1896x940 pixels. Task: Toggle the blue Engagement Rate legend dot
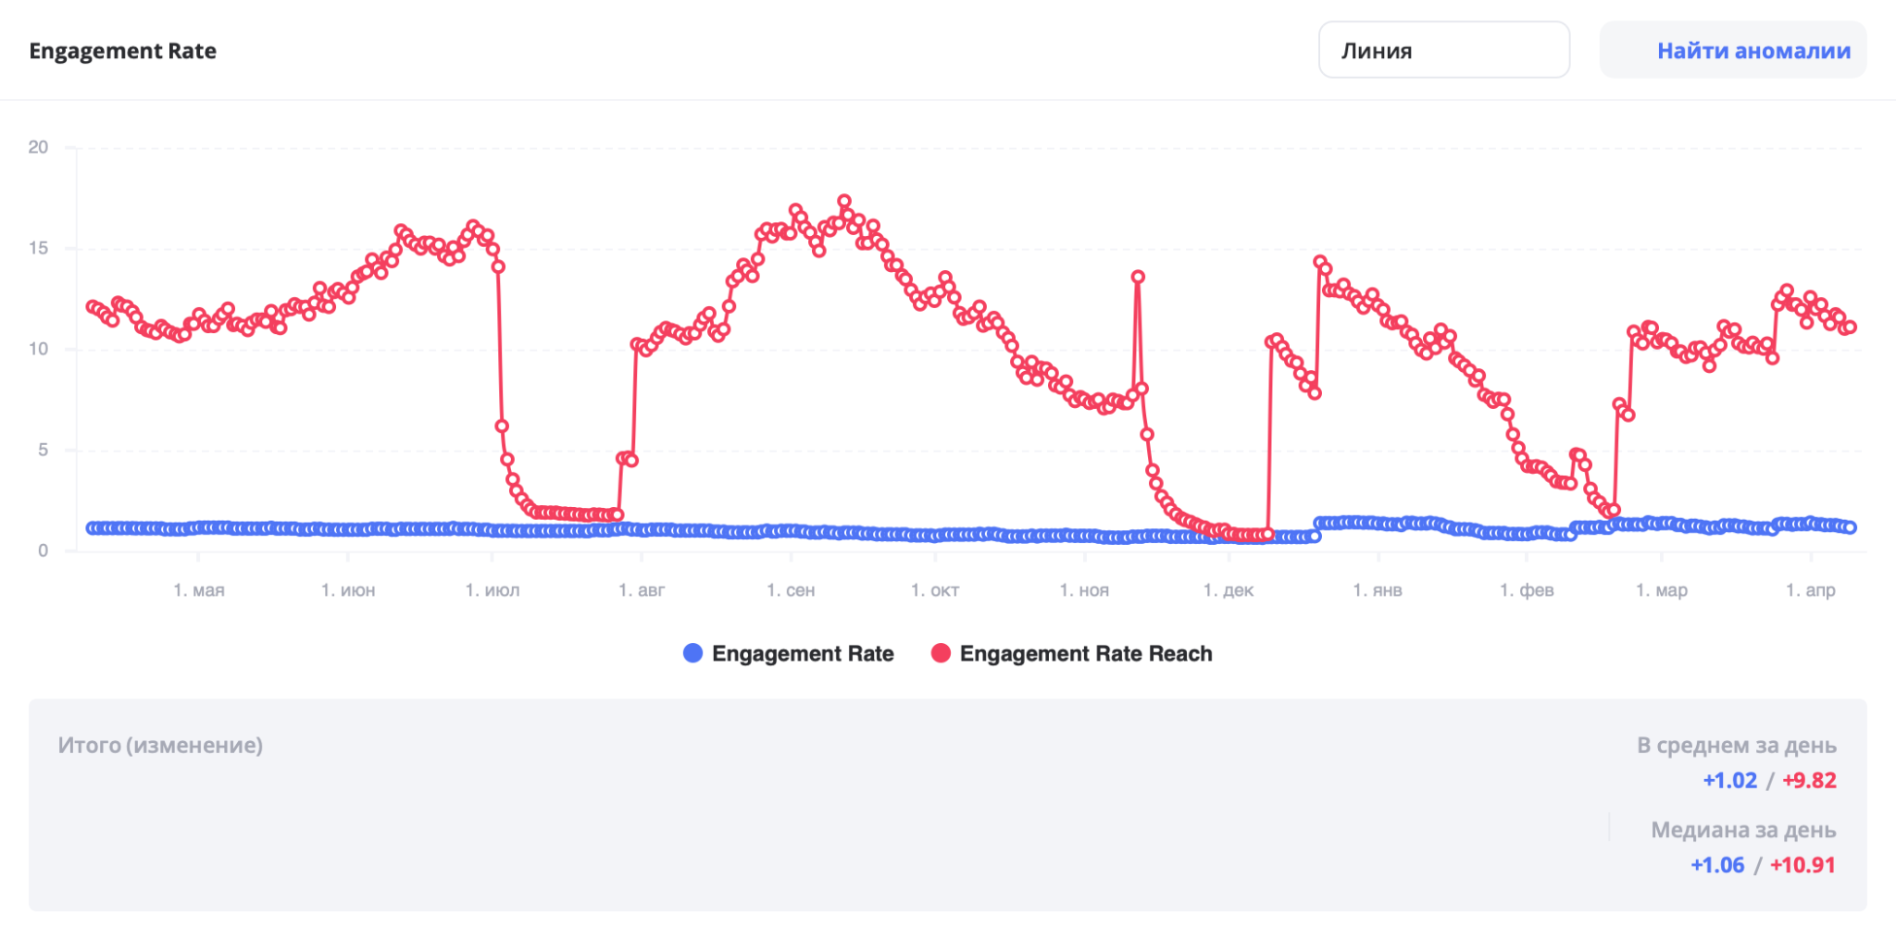pyautogui.click(x=692, y=653)
